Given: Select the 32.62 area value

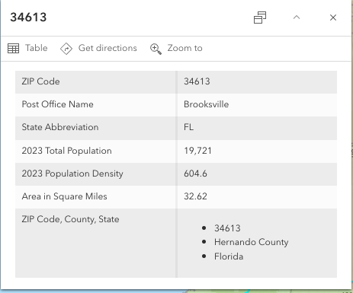Looking at the screenshot, I should tap(195, 196).
